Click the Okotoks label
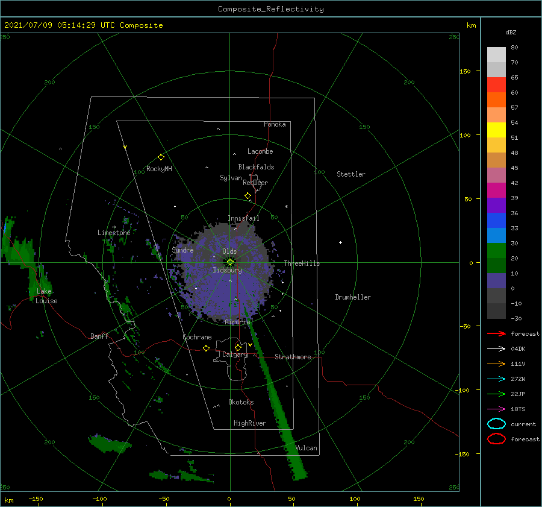Screen dimensions: 542x507 pyautogui.click(x=241, y=402)
